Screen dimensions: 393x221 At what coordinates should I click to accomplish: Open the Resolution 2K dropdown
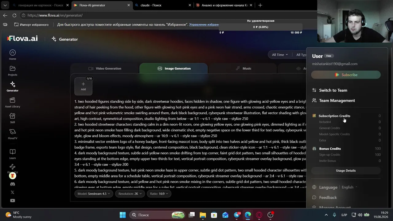click(130, 194)
